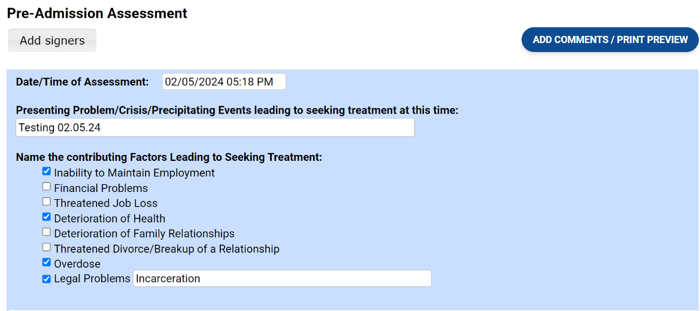Enable the Financial Problems checkbox
The height and width of the screenshot is (311, 700).
tap(47, 187)
